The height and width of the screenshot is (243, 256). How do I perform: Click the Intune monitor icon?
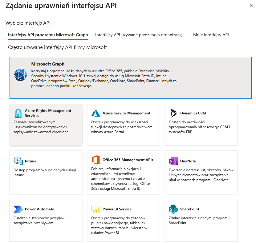18,161
